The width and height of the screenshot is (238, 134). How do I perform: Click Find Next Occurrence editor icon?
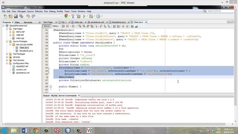click(88, 26)
